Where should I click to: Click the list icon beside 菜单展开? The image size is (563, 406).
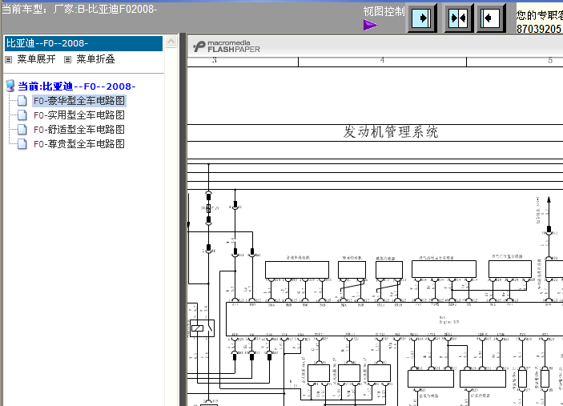(9, 59)
